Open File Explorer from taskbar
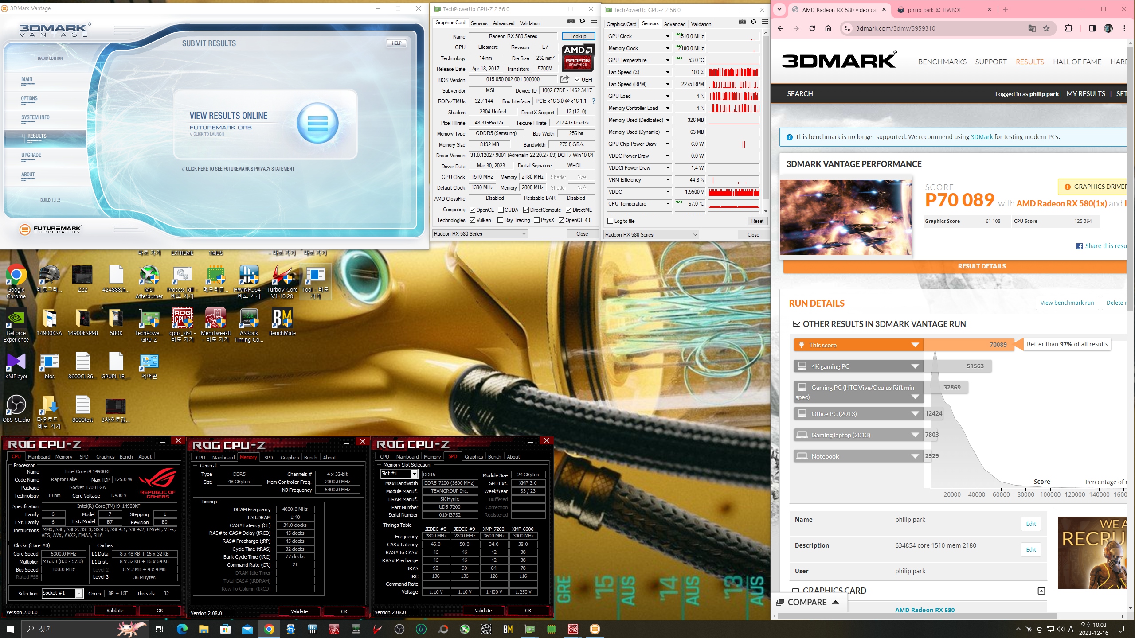 point(204,629)
